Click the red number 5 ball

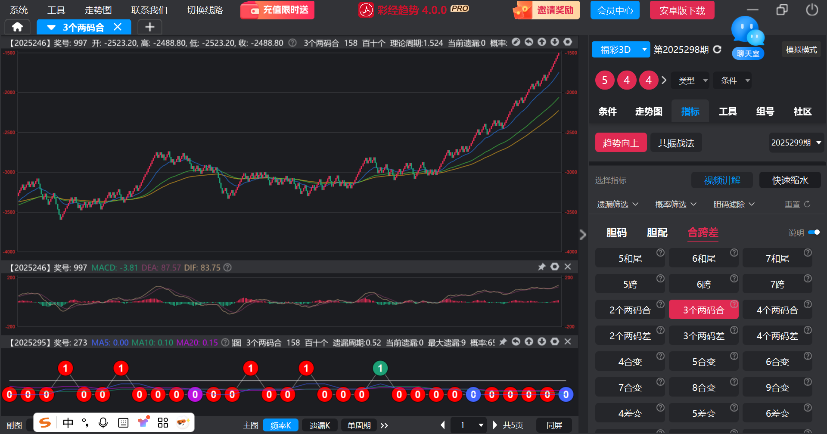click(605, 81)
